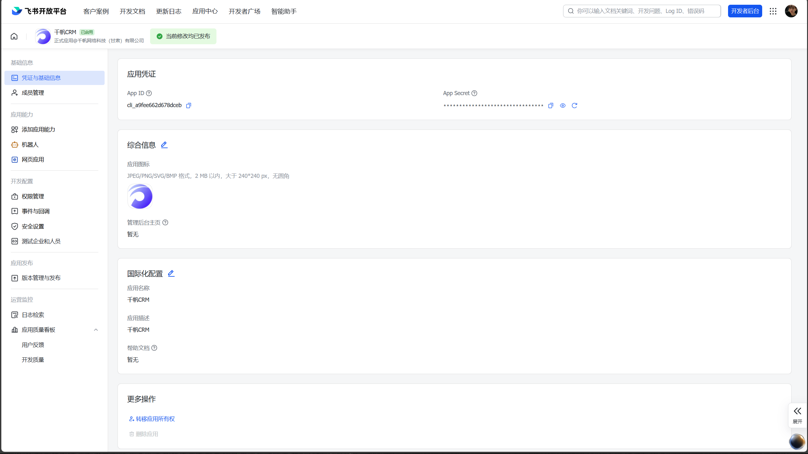This screenshot has height=454, width=808.
Task: Click the App ID help question mark
Action: (149, 93)
